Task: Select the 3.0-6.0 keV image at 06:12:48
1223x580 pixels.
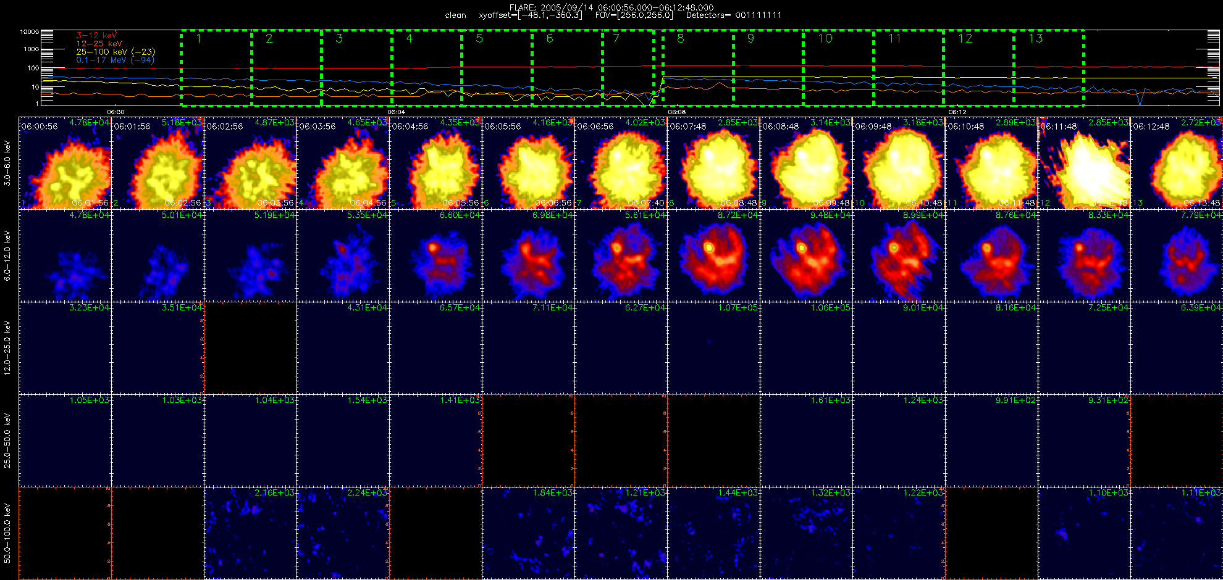Action: [x=1177, y=163]
